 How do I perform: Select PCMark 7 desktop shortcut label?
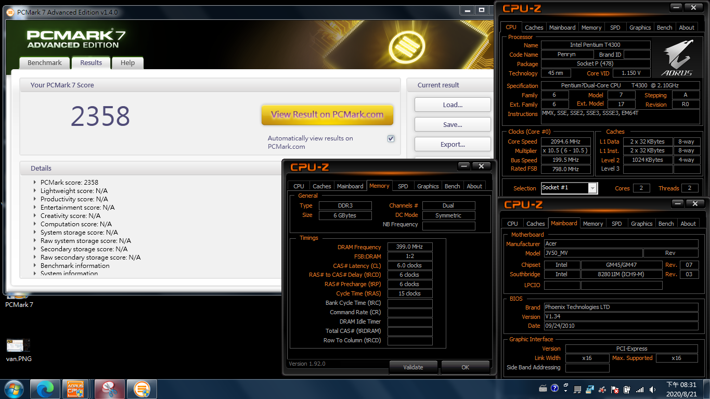point(19,304)
